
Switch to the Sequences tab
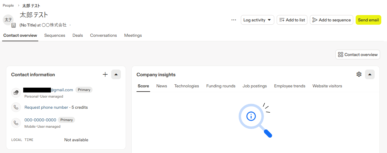pos(55,35)
